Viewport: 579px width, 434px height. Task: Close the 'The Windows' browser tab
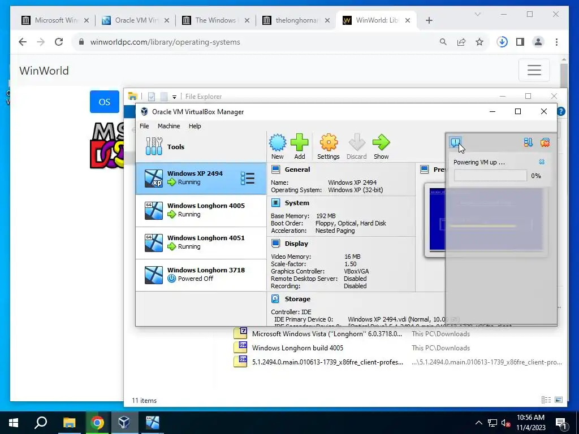point(247,20)
